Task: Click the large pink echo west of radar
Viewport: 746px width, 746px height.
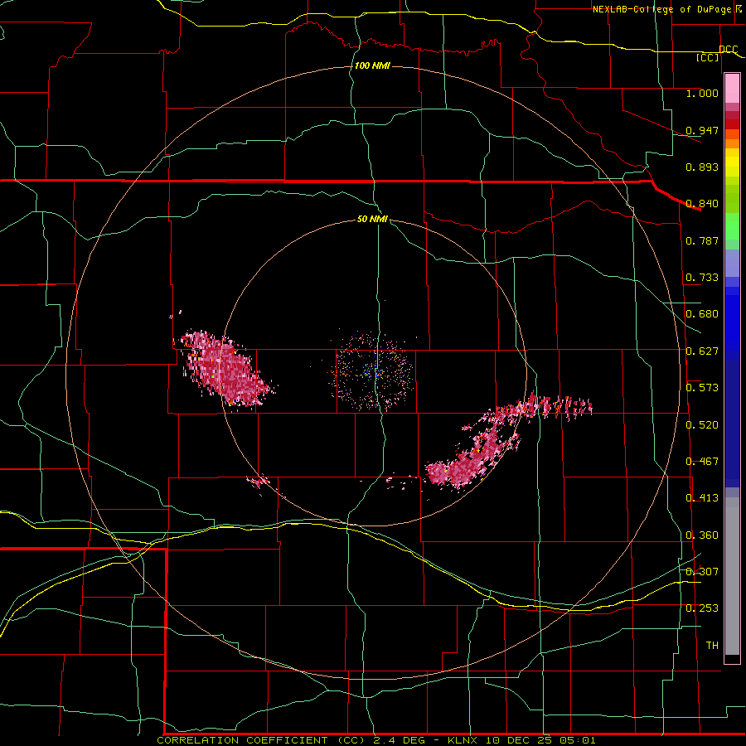Action: (x=224, y=369)
